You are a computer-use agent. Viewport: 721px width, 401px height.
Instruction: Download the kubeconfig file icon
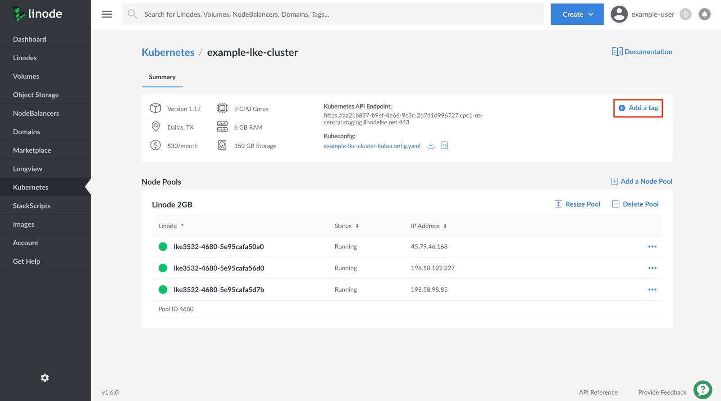point(431,145)
